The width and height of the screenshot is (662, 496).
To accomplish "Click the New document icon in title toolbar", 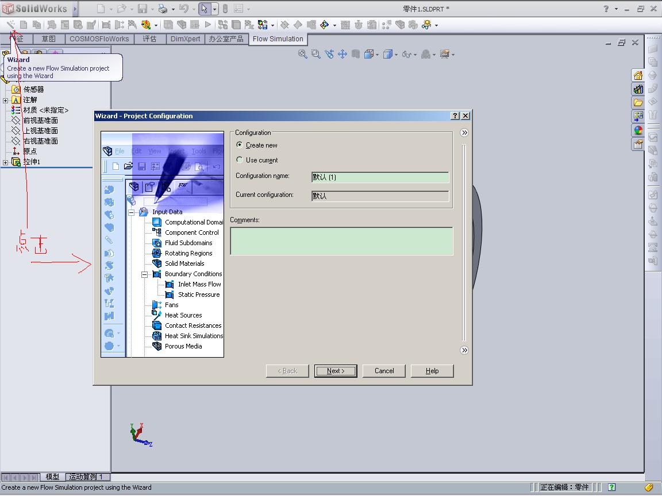I will point(101,9).
